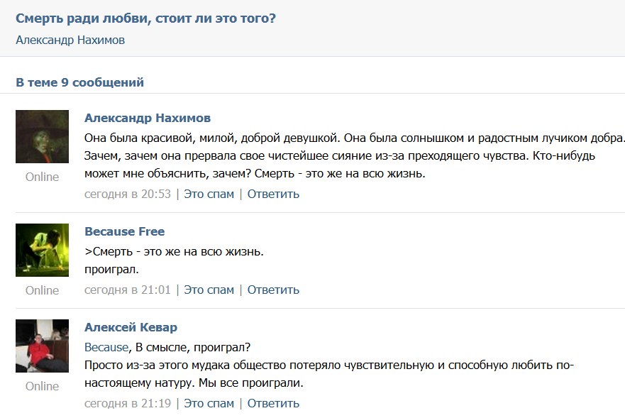Click the Online status under Because Free's avatar

point(42,290)
